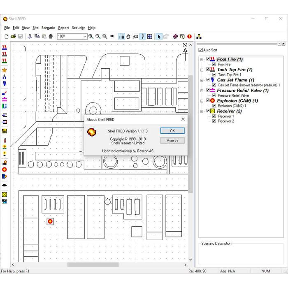The width and height of the screenshot is (288, 288).
Task: Choose the yellow crossed-box Receiver tool
Action: point(5,195)
